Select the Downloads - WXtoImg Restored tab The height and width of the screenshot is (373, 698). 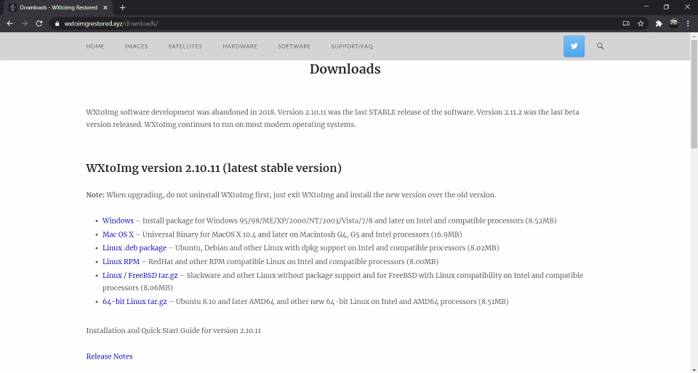[x=58, y=7]
